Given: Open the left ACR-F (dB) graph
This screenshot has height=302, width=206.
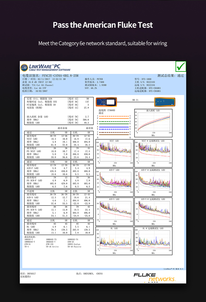Looking at the screenshot, I should point(114,182).
